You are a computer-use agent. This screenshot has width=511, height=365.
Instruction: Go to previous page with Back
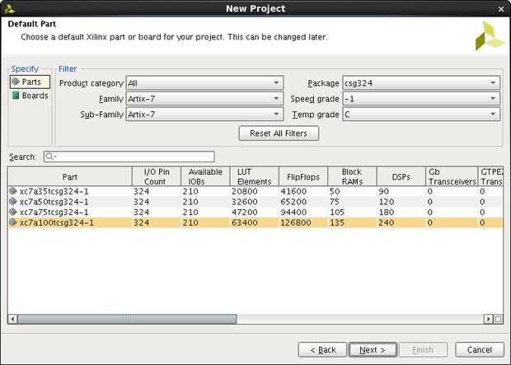click(322, 349)
